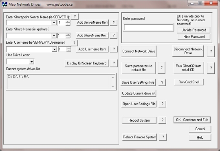Image resolution: width=220 pixels, height=151 pixels.
Task: Click Hide Password button
Action: point(194,37)
